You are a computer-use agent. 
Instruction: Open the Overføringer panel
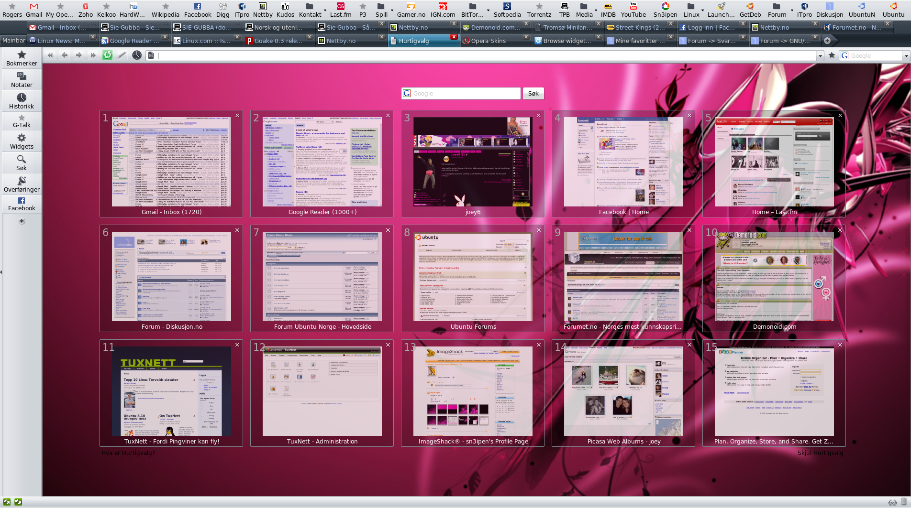coord(22,184)
